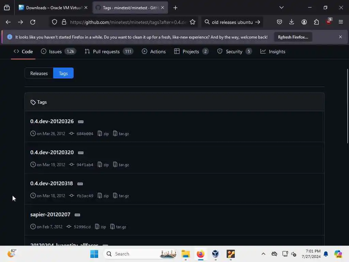This screenshot has height=262, width=349.
Task: Go forward one page
Action: pos(20,22)
